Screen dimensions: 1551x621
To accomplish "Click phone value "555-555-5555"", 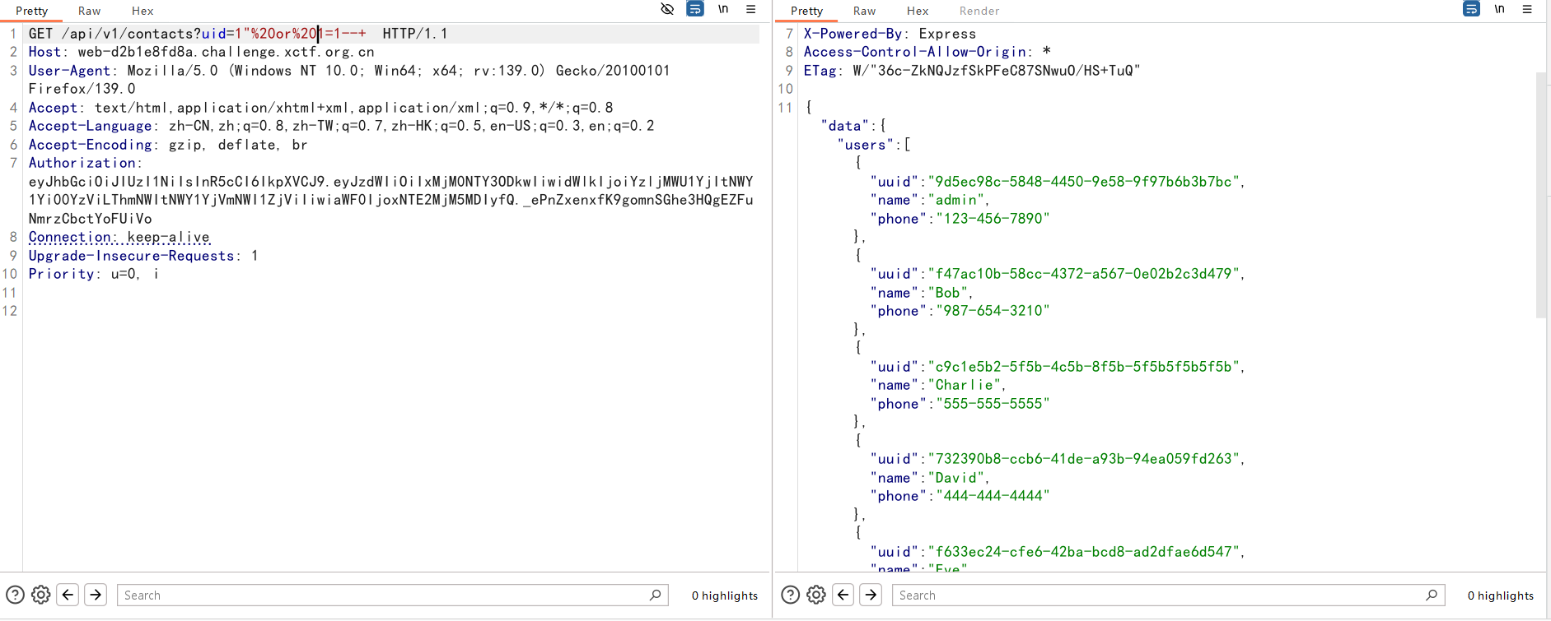I will (x=989, y=404).
